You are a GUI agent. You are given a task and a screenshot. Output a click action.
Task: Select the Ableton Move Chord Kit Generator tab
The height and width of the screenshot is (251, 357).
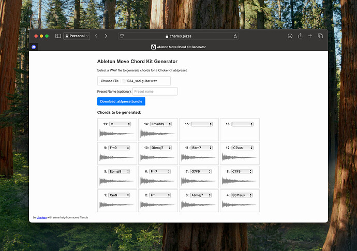(x=178, y=47)
